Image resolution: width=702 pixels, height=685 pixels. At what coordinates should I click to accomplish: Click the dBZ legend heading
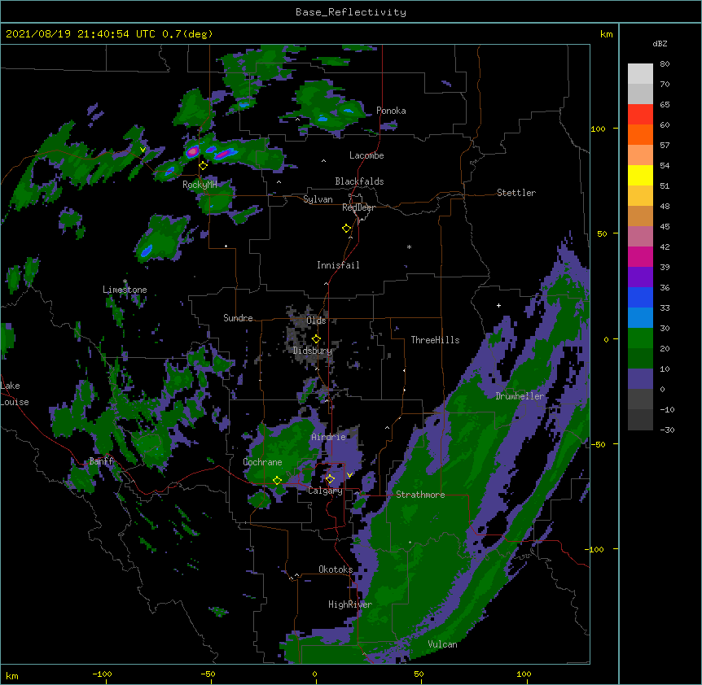click(660, 44)
